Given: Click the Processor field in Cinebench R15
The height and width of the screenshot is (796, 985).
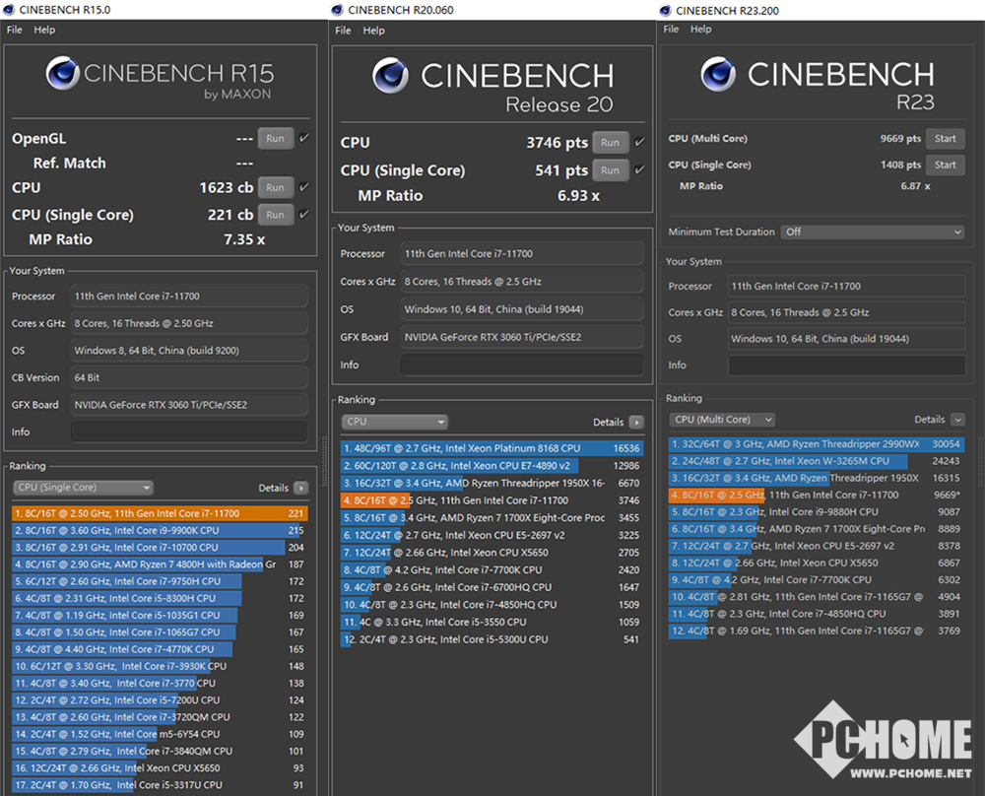Looking at the screenshot, I should (x=189, y=297).
